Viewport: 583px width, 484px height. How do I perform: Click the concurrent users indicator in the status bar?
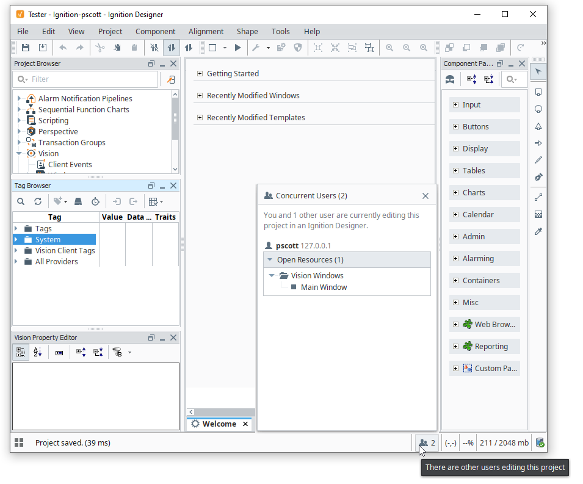(427, 442)
